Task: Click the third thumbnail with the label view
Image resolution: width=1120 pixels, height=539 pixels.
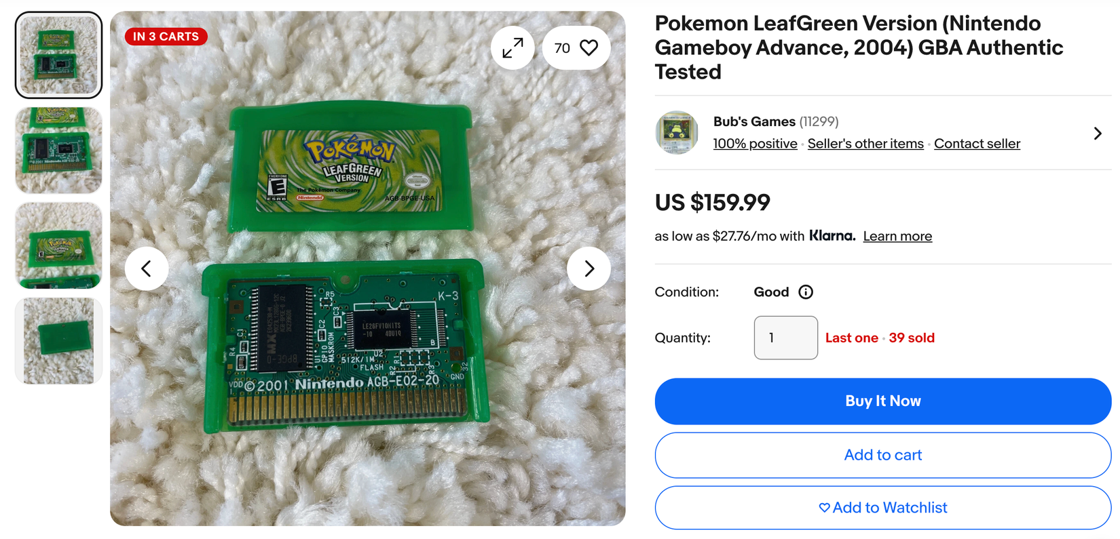Action: pos(58,245)
